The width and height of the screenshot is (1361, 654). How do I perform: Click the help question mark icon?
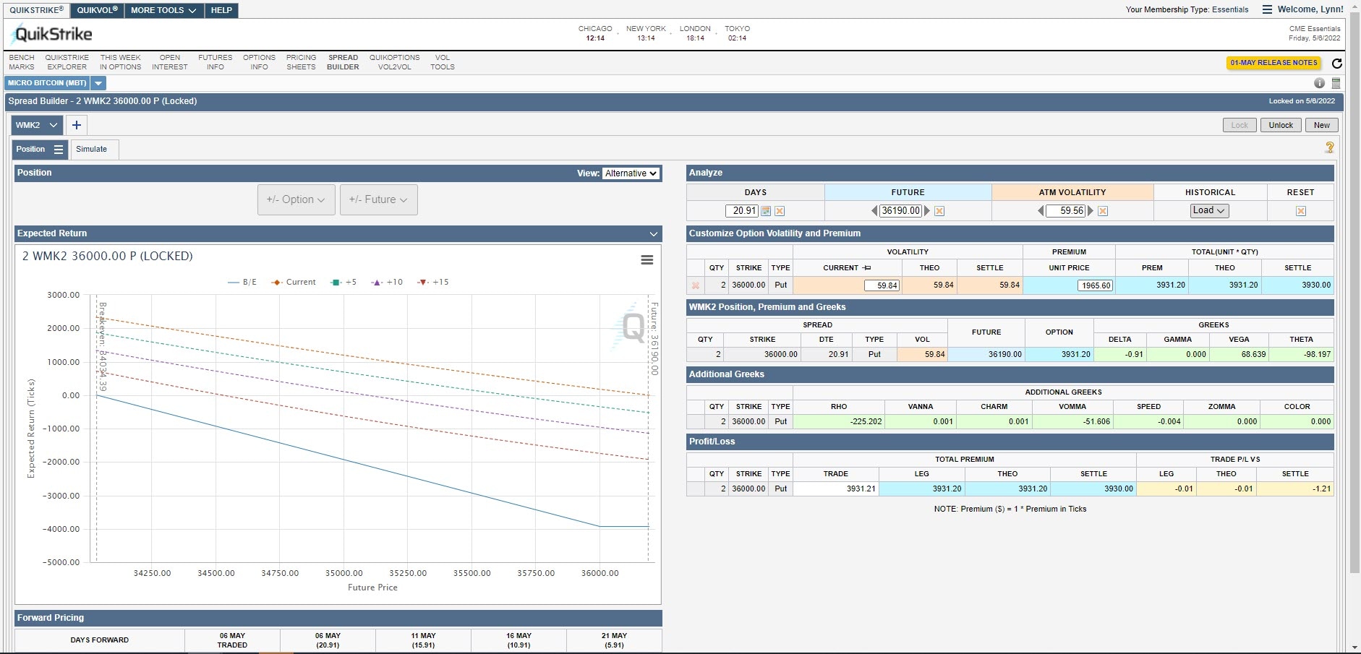1329,147
